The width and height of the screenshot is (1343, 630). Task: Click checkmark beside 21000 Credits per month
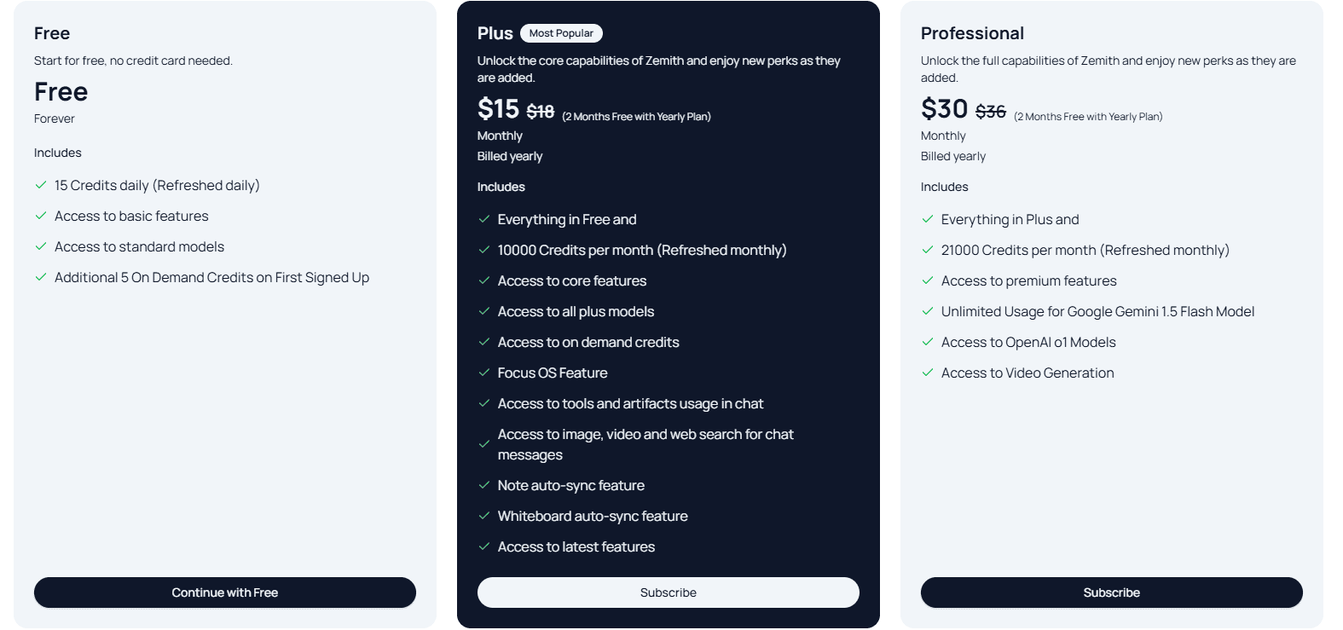pyautogui.click(x=928, y=250)
